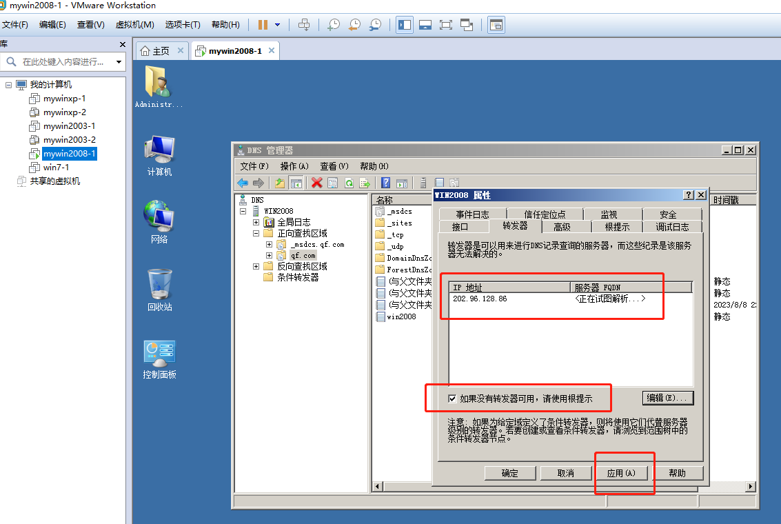The image size is (781, 524).
Task: Select 条件转发器 node in DNS tree
Action: click(x=298, y=277)
